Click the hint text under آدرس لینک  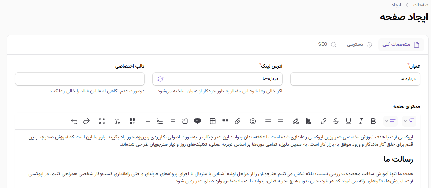pyautogui.click(x=220, y=91)
